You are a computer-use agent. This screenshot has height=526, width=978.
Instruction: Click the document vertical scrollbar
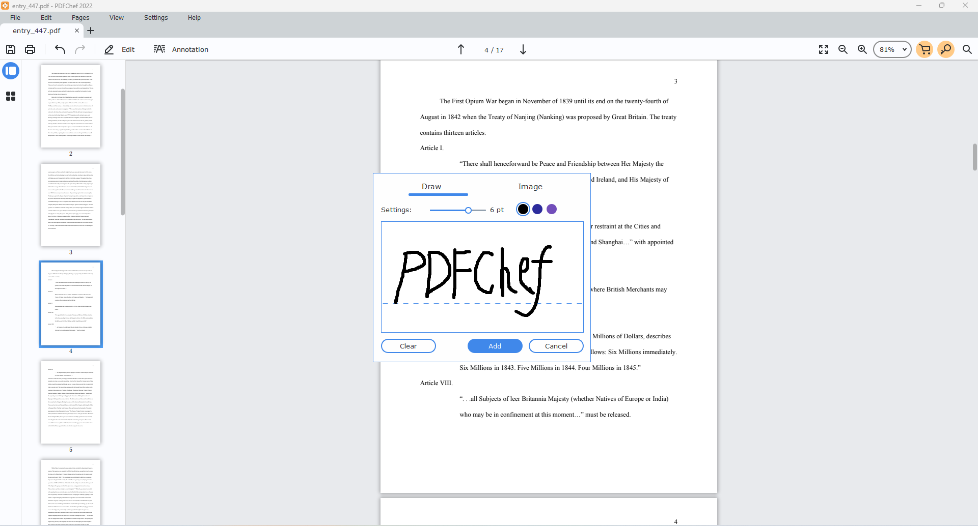(x=974, y=157)
